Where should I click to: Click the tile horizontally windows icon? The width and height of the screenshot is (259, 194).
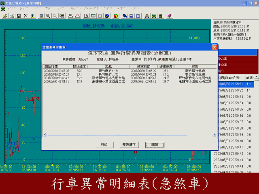pos(131,16)
